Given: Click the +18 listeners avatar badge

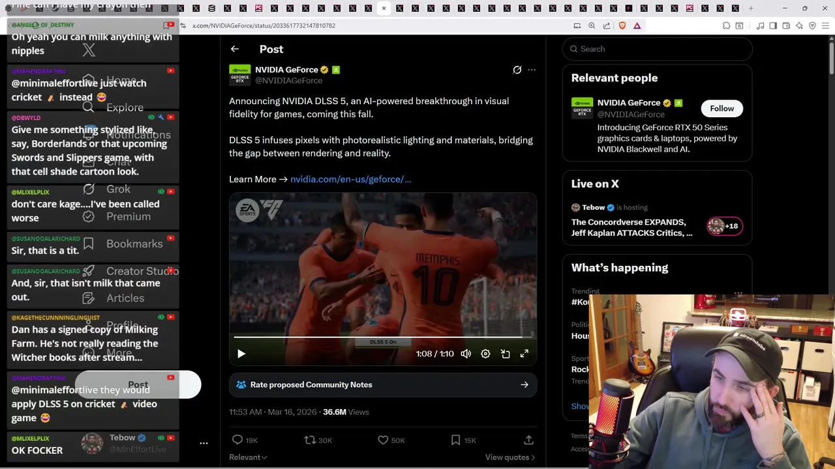Looking at the screenshot, I should 725,226.
